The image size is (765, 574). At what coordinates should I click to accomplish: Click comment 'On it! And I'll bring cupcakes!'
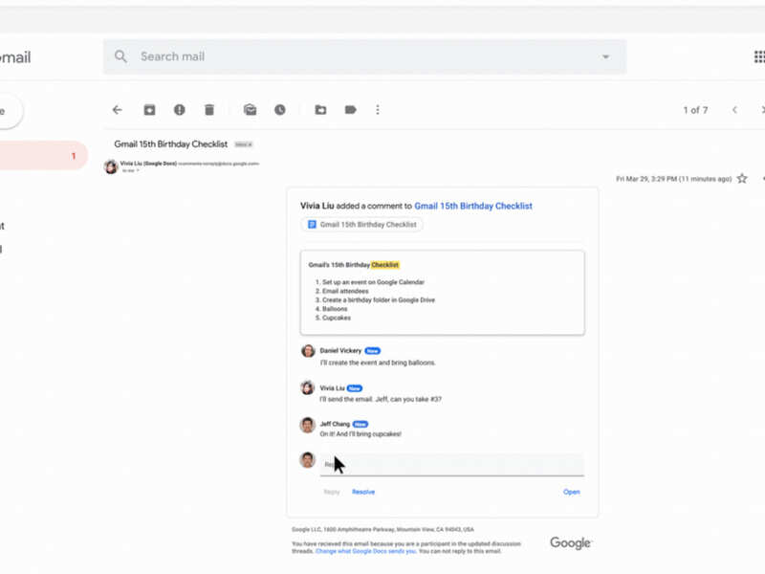[x=361, y=434]
